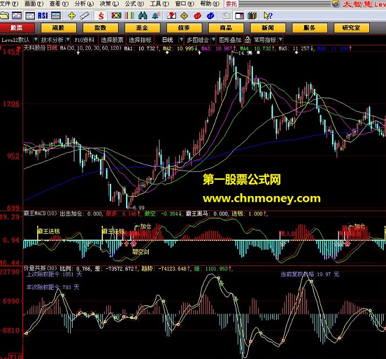386x359 pixels.
Task: Click the red dollar sign icon
Action: pos(101,16)
